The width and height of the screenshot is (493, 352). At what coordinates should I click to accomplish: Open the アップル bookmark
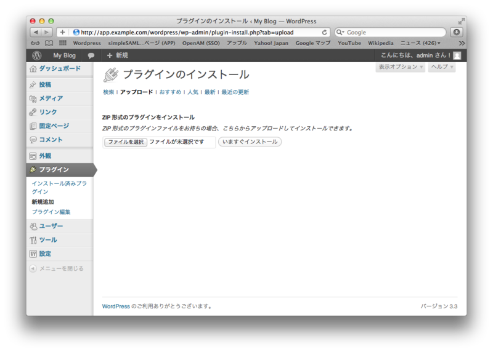(237, 43)
